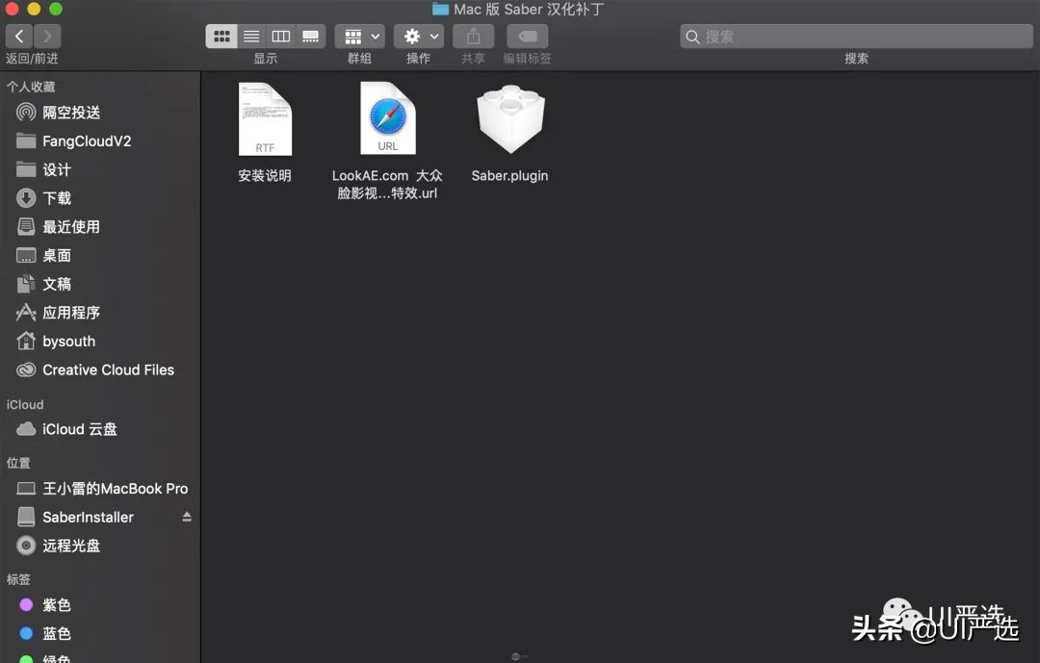Open the 安装说明 RTF document
This screenshot has height=663, width=1040.
click(x=265, y=117)
